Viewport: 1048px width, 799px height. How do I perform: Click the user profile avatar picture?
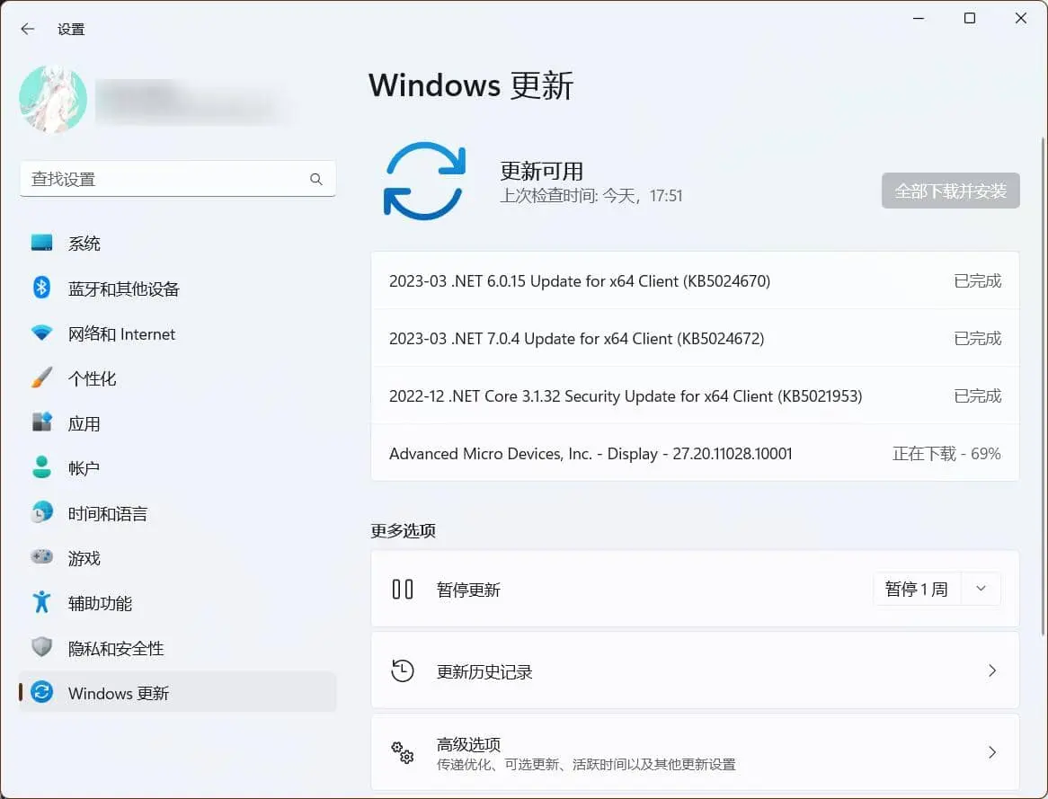pos(53,100)
